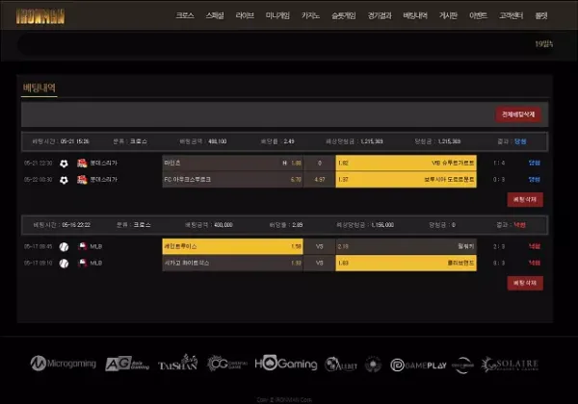Screen dimensions: 578x404
Task: Open 고객센터 from the top menu
Action: [x=511, y=15]
